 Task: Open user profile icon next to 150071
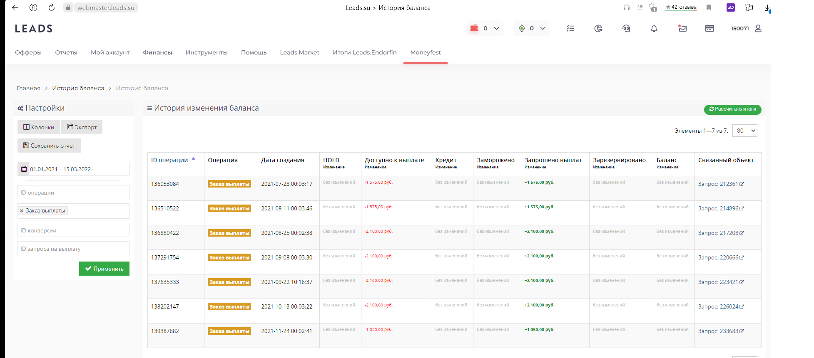758,28
